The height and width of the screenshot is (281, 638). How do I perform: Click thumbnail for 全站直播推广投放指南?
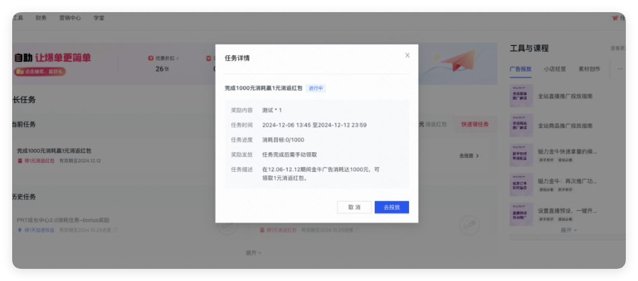pyautogui.click(x=521, y=96)
